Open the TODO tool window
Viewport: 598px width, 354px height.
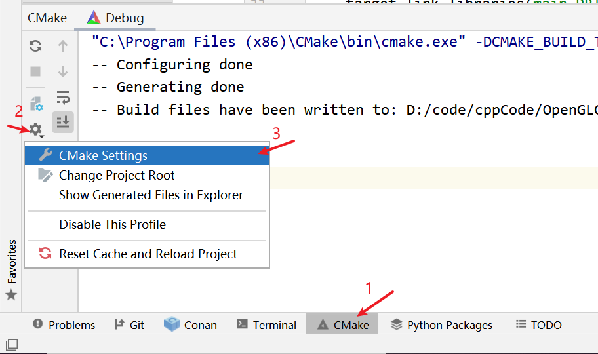click(x=538, y=325)
